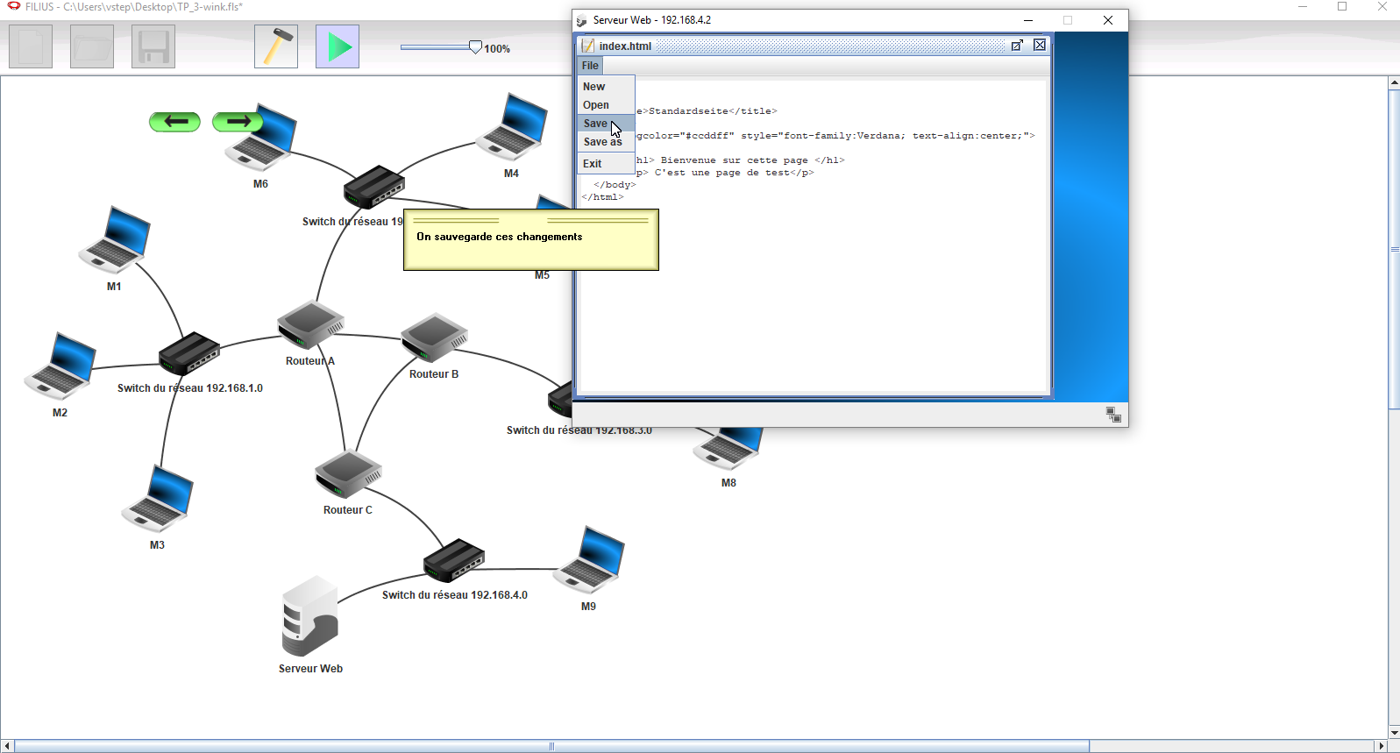Click the Routeur B device
Viewport: 1400px width, 753px height.
coord(434,338)
